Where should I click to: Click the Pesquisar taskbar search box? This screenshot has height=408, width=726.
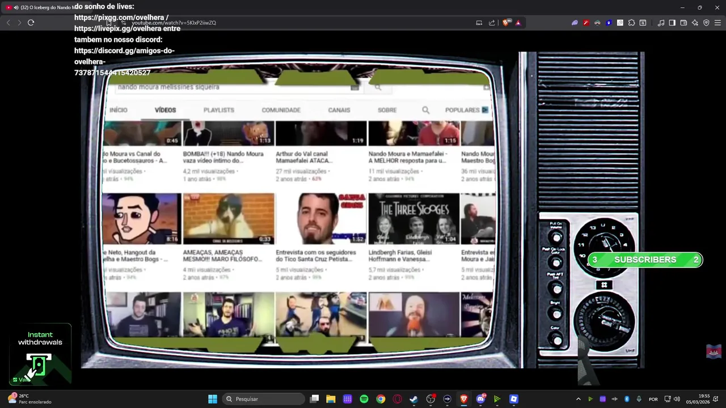point(264,399)
